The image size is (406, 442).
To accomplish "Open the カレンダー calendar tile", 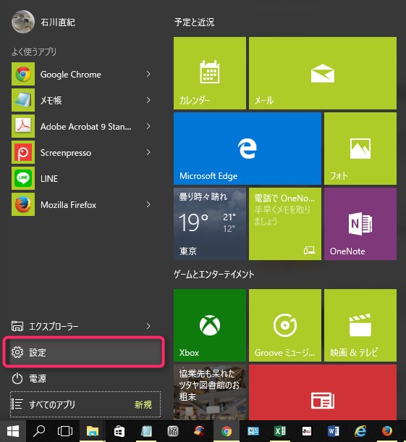I will [x=210, y=73].
